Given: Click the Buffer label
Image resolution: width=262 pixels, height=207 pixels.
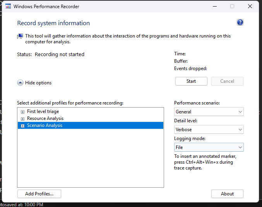Looking at the screenshot, I should [181, 61].
